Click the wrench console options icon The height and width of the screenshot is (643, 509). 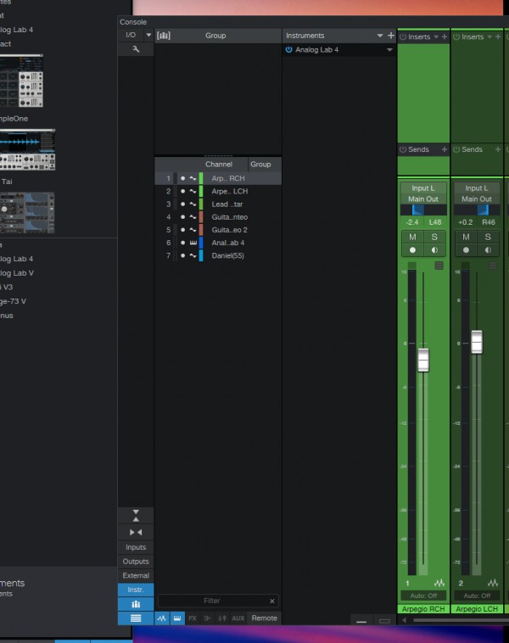coord(136,50)
